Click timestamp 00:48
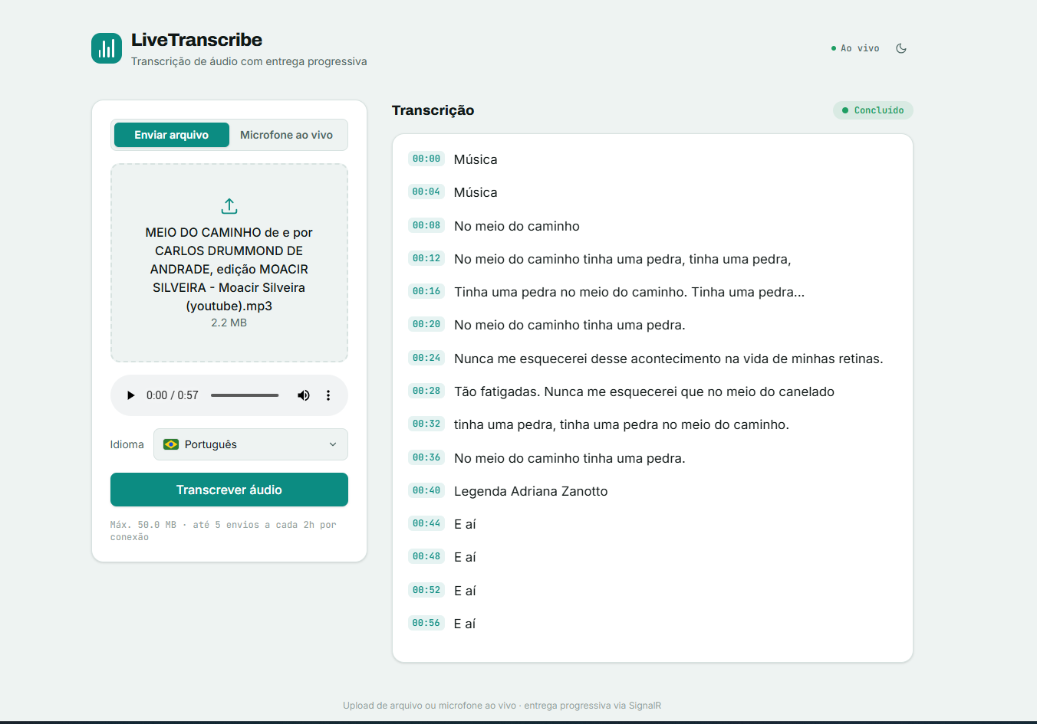Viewport: 1037px width, 724px height. (x=426, y=556)
